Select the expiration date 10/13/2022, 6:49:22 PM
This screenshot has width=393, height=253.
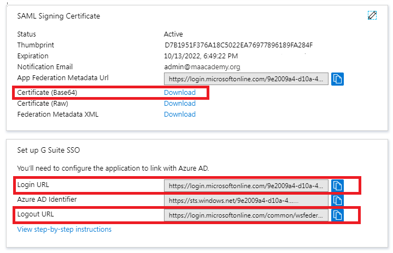(x=201, y=56)
